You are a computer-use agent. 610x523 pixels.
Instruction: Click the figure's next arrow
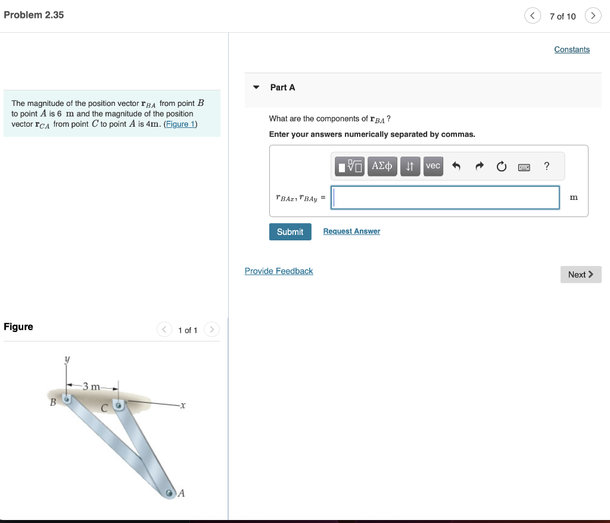point(211,329)
